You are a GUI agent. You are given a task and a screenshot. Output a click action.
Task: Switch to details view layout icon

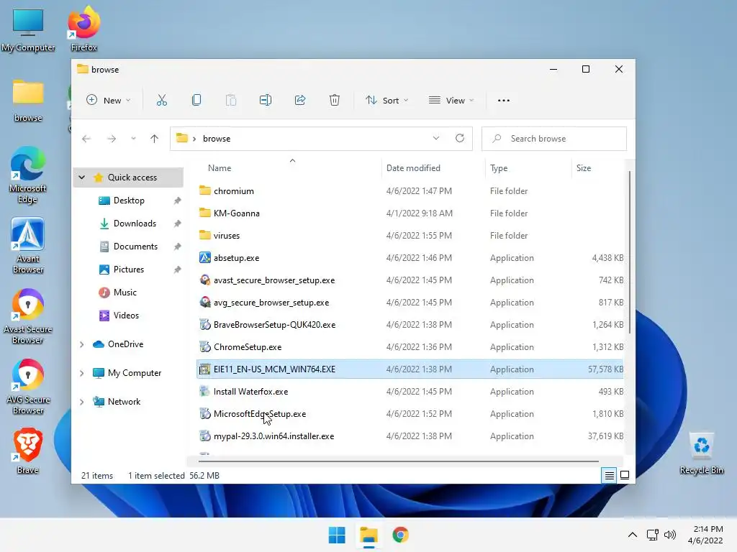pyautogui.click(x=609, y=476)
